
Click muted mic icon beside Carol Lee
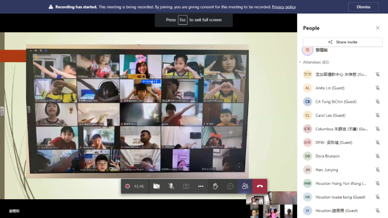[377, 115]
